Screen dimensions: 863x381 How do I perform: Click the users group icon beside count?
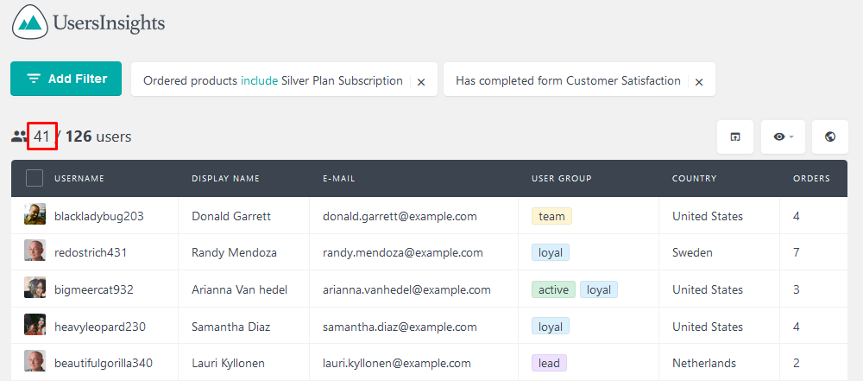click(x=19, y=137)
